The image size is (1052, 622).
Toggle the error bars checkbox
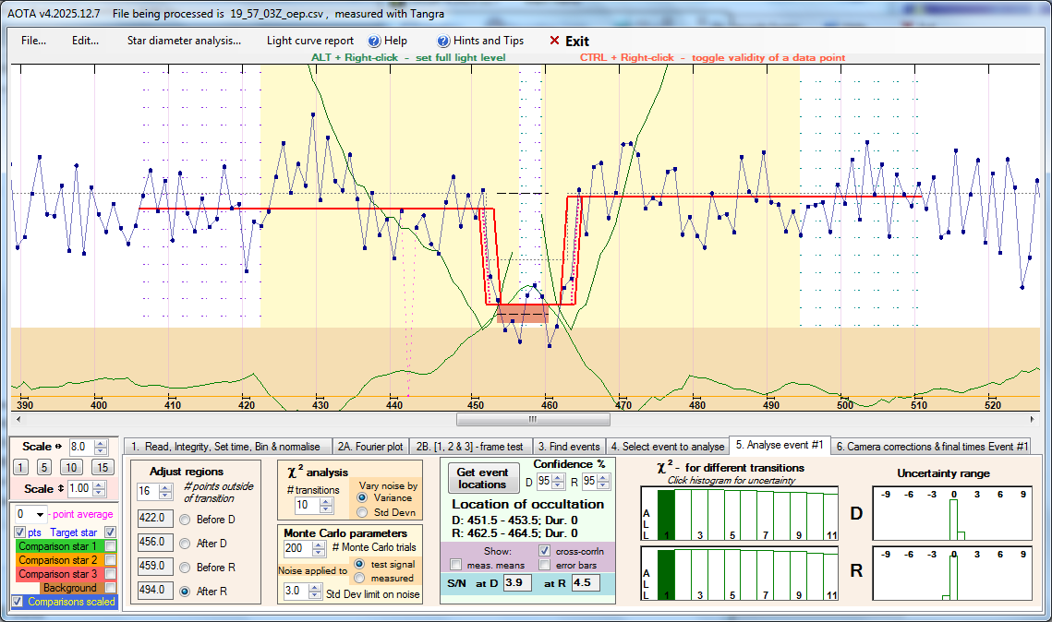546,565
